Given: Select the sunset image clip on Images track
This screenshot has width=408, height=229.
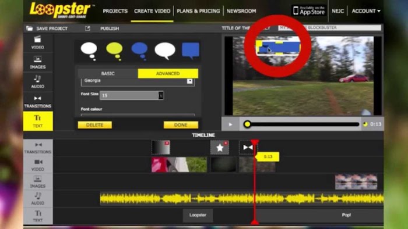Looking at the screenshot, I should coord(356,181).
